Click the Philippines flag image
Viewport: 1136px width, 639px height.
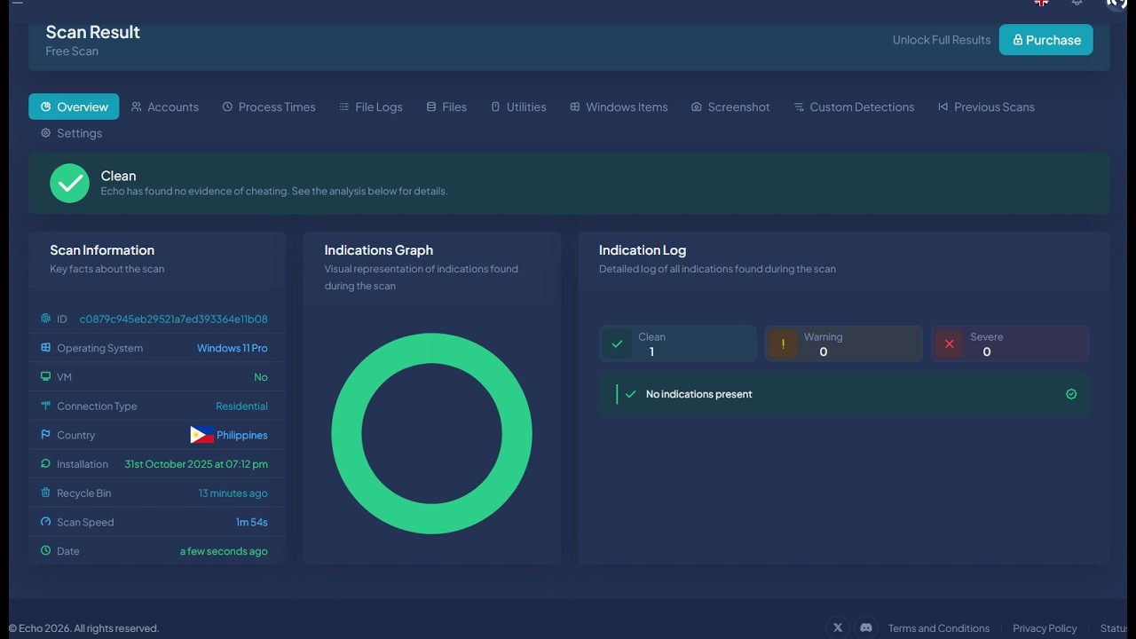click(202, 435)
